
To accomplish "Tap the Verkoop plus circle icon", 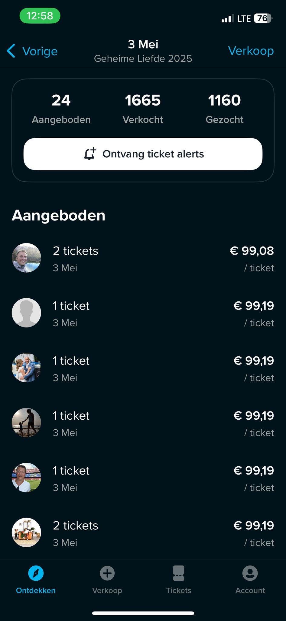I will click(x=107, y=573).
